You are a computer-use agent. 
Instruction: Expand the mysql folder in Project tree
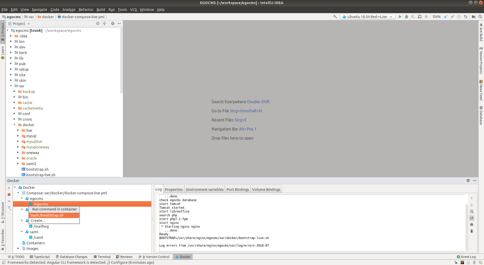pyautogui.click(x=18, y=136)
